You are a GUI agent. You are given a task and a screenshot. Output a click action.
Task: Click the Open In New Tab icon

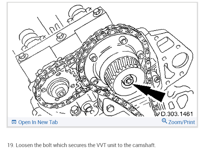pos(14,122)
